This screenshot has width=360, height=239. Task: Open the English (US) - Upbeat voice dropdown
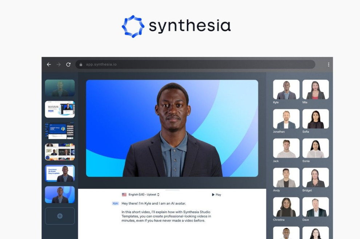[x=144, y=194]
